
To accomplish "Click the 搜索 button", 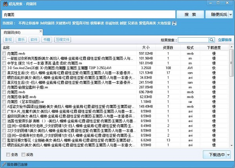I will coord(190,15).
